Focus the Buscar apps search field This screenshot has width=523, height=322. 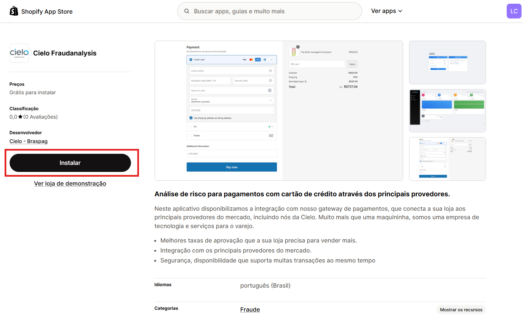(x=269, y=11)
